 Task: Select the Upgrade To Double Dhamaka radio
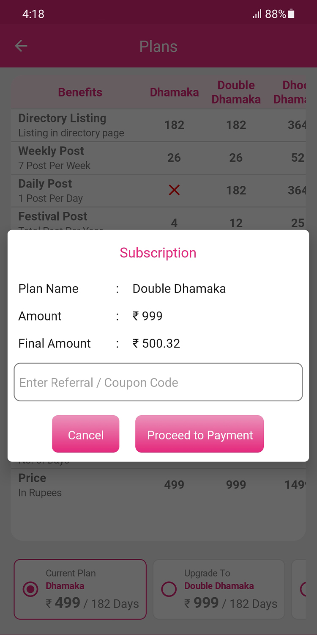pos(169,589)
